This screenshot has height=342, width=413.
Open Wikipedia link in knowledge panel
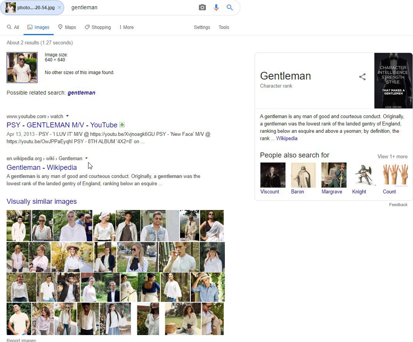pos(287,138)
